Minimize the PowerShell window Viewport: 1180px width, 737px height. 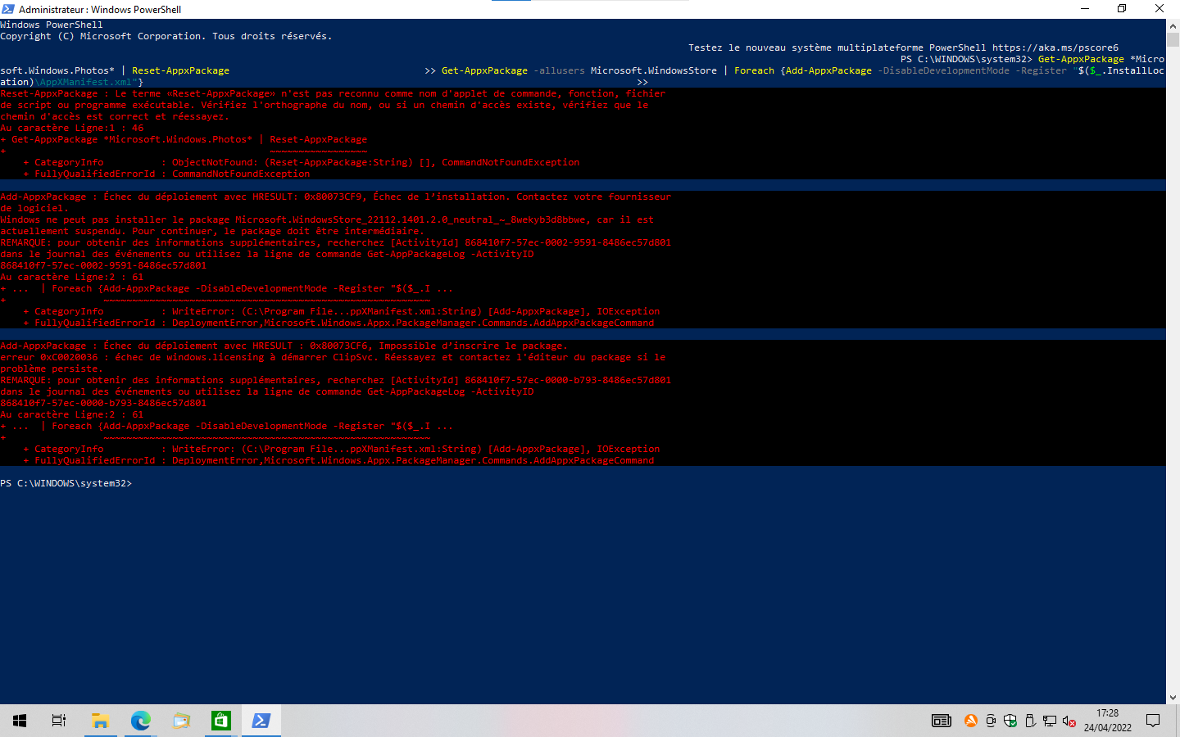(1085, 9)
